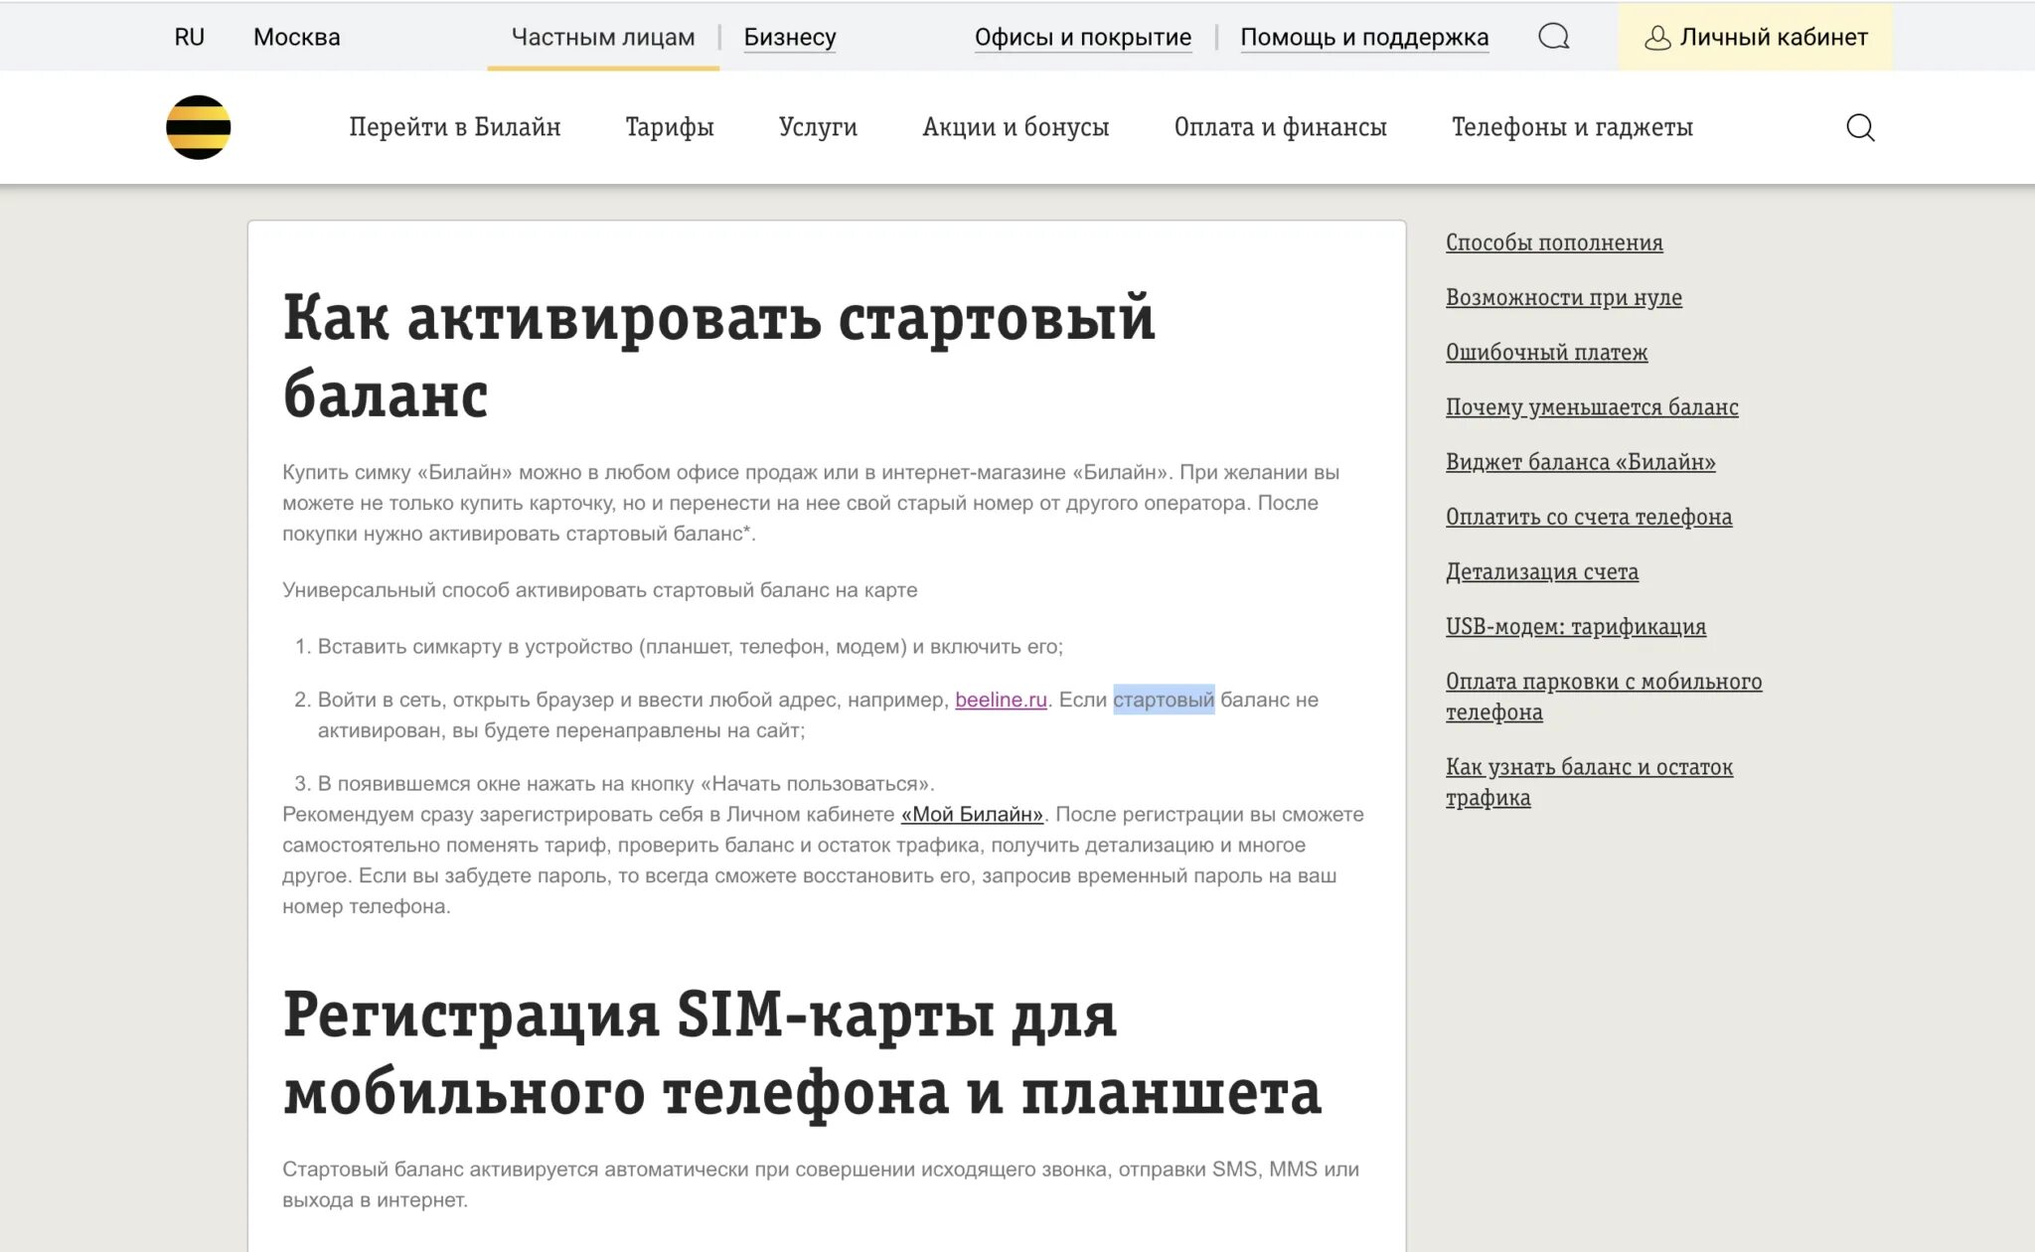Open Оплата и финансы menu

click(x=1280, y=127)
